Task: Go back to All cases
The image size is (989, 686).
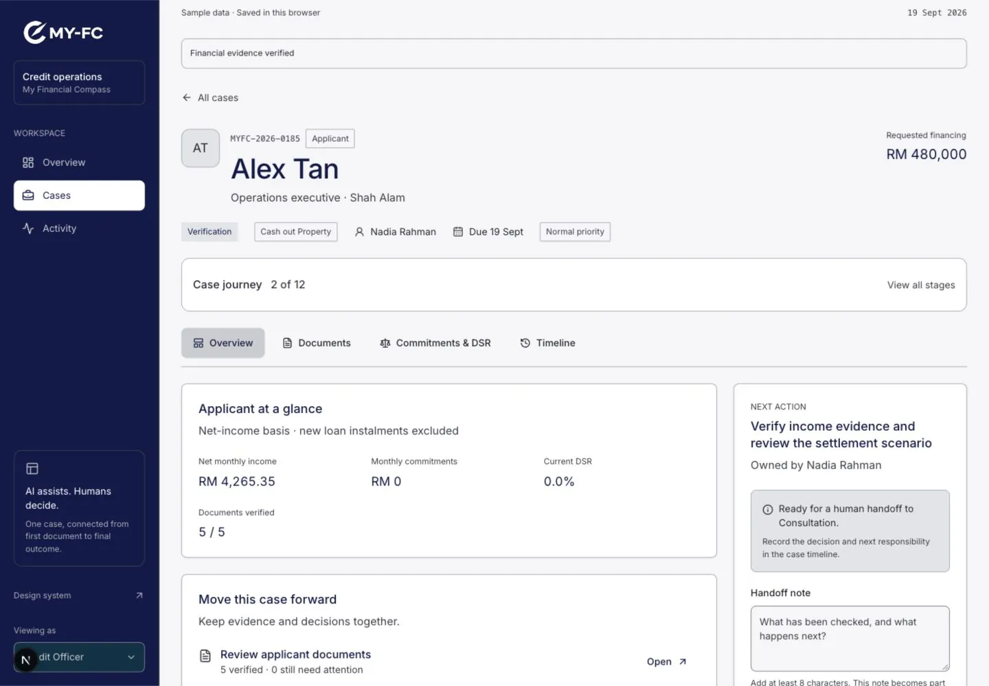Action: (210, 97)
